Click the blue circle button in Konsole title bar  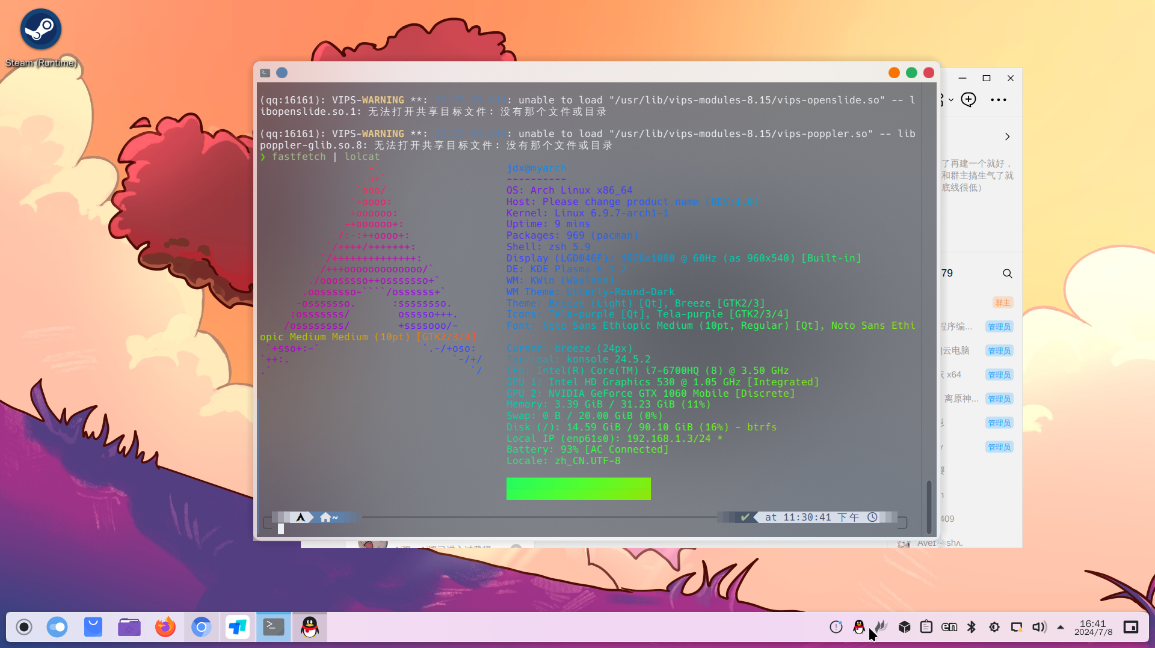coord(282,73)
